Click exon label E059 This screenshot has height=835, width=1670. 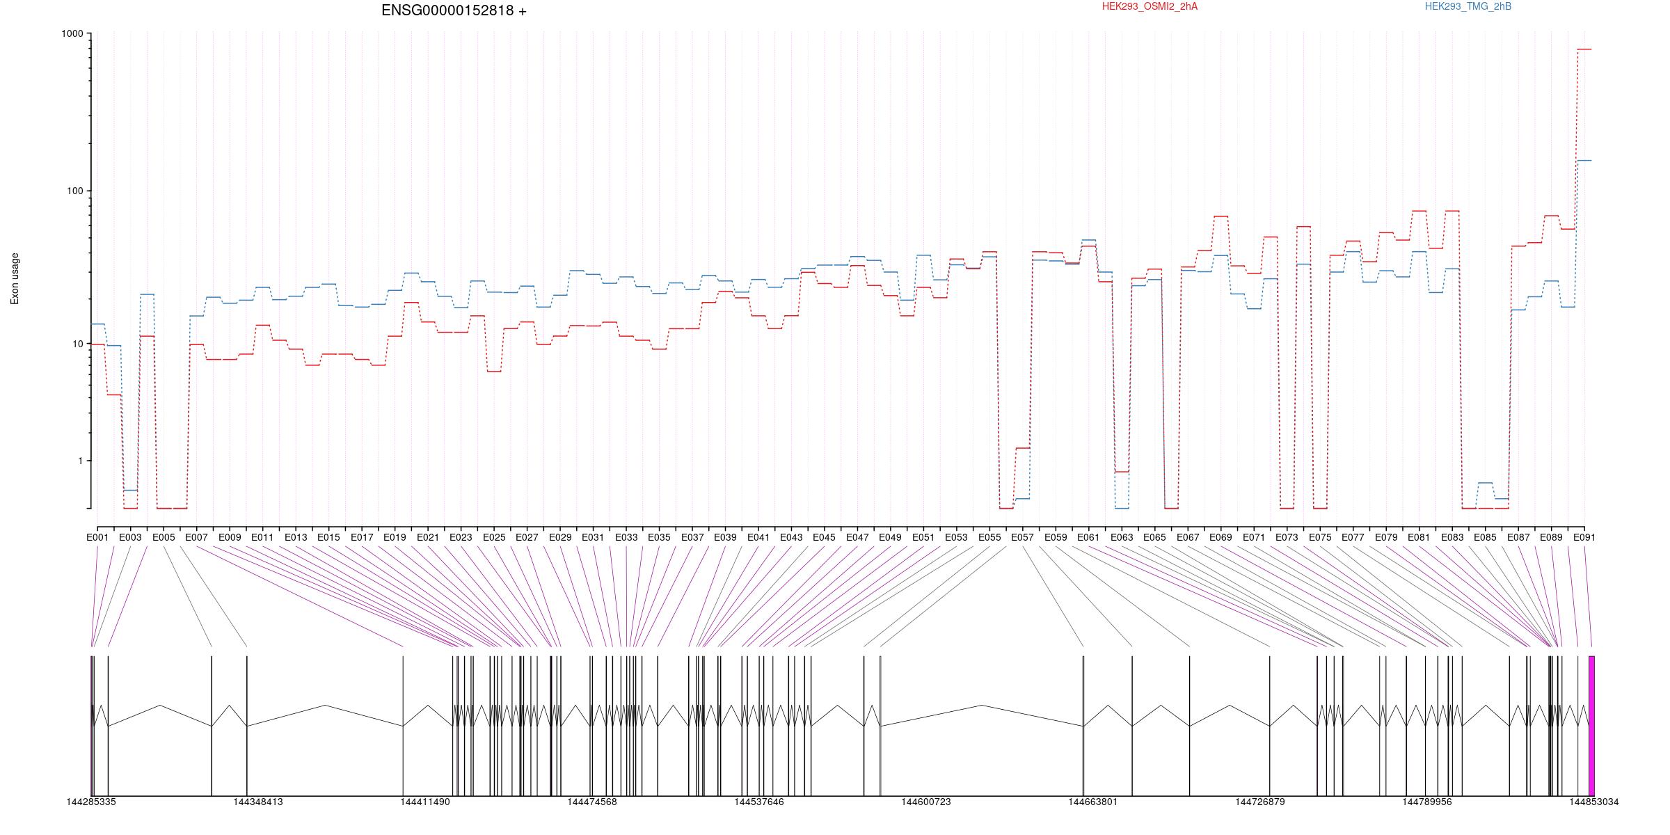click(1056, 537)
